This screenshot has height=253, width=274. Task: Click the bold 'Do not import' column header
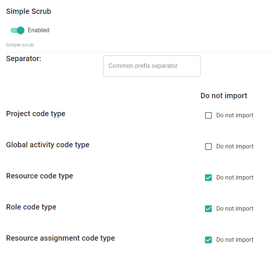[224, 96]
